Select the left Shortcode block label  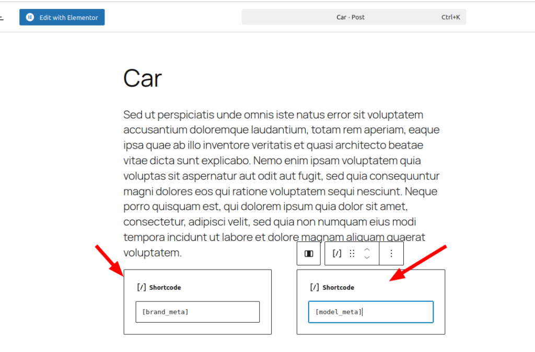[165, 287]
